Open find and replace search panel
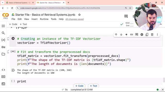Image resolution: width=165 pixels, height=92 pixels. [x=3, y=33]
